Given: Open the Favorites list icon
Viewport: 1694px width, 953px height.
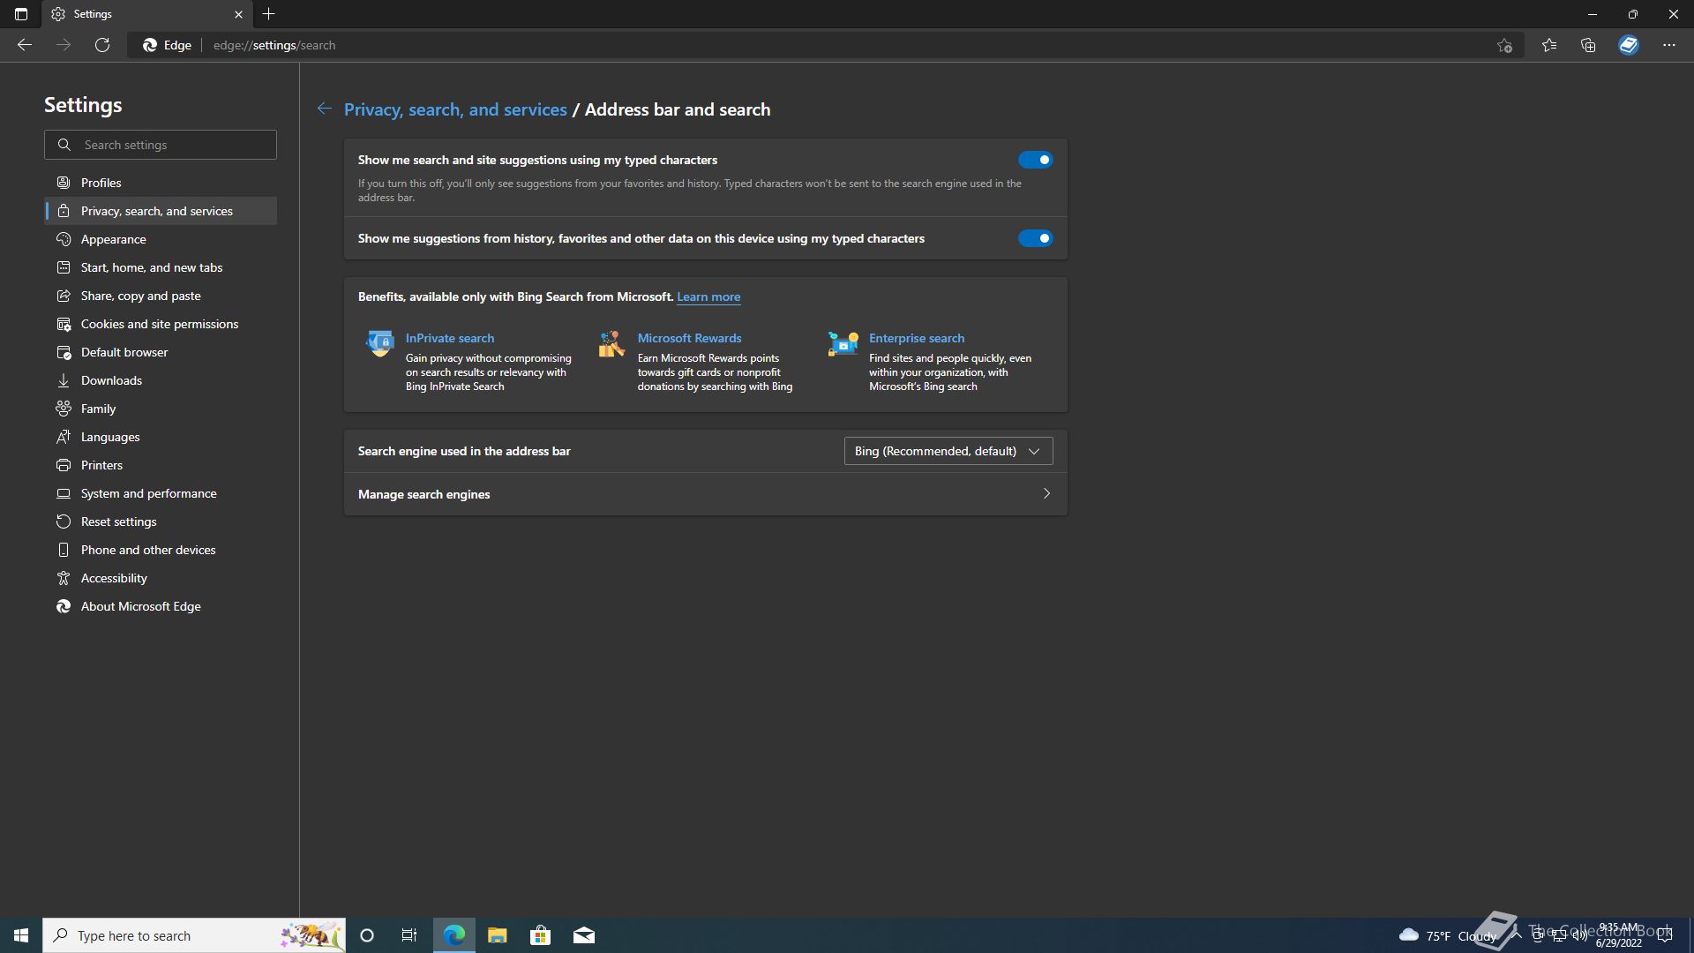Looking at the screenshot, I should 1549,45.
